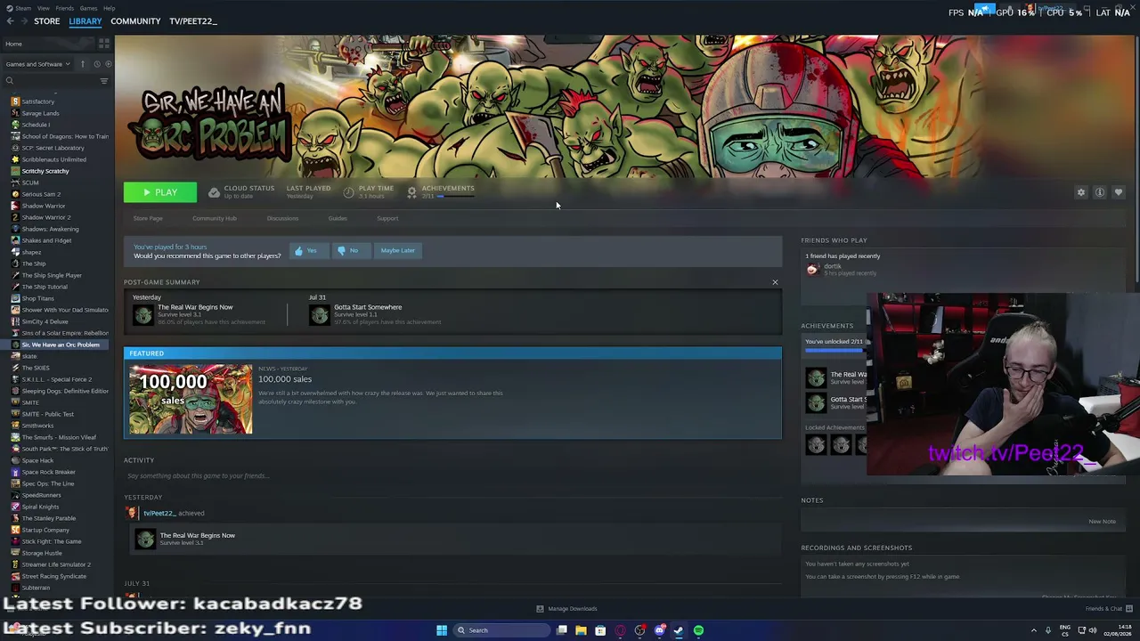Image resolution: width=1140 pixels, height=641 pixels.
Task: Open the Friends menu
Action: click(x=64, y=8)
